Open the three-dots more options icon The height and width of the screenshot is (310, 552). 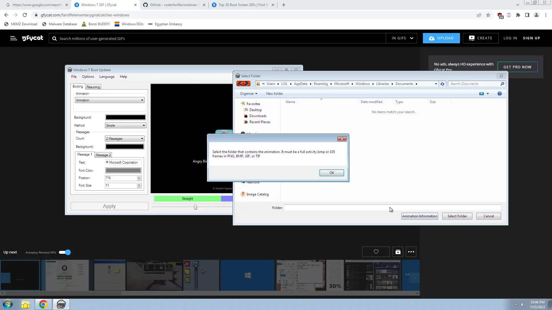(x=411, y=252)
